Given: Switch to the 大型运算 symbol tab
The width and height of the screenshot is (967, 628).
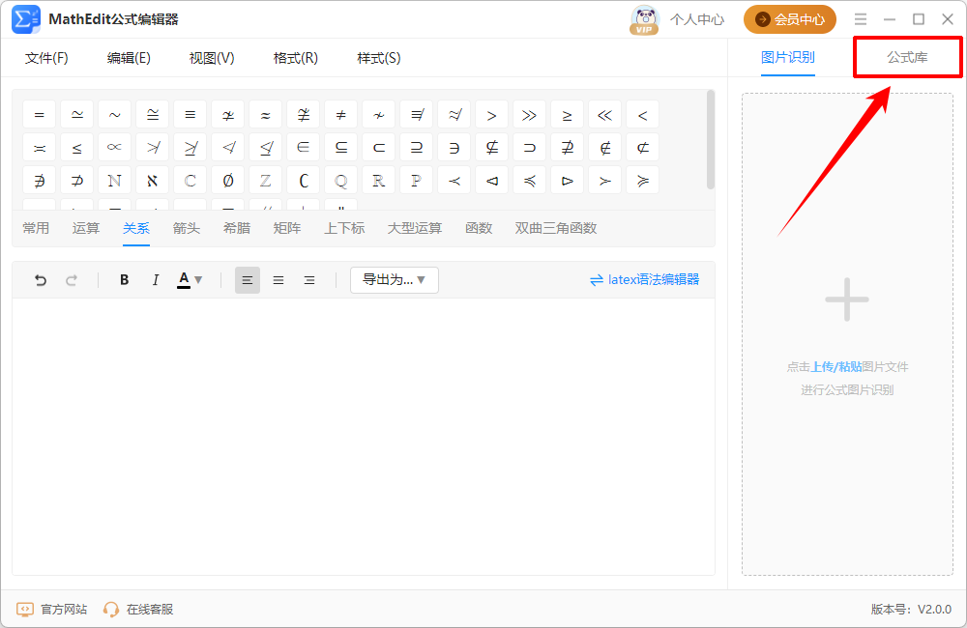Looking at the screenshot, I should pyautogui.click(x=415, y=228).
